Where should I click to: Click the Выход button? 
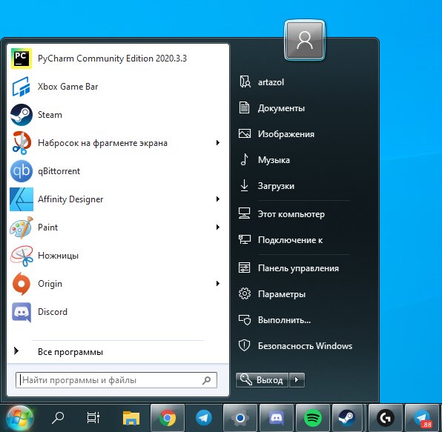coord(262,380)
